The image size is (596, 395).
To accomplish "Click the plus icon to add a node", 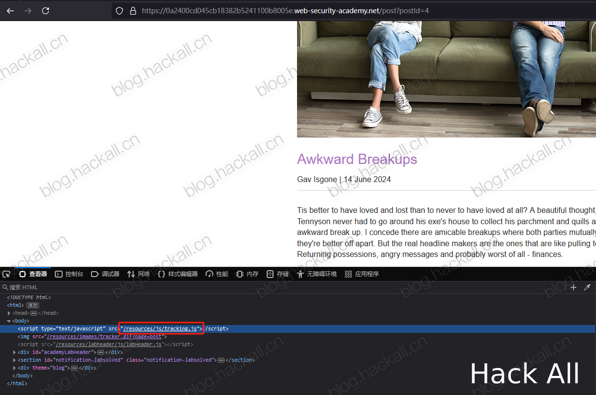I will (x=573, y=287).
